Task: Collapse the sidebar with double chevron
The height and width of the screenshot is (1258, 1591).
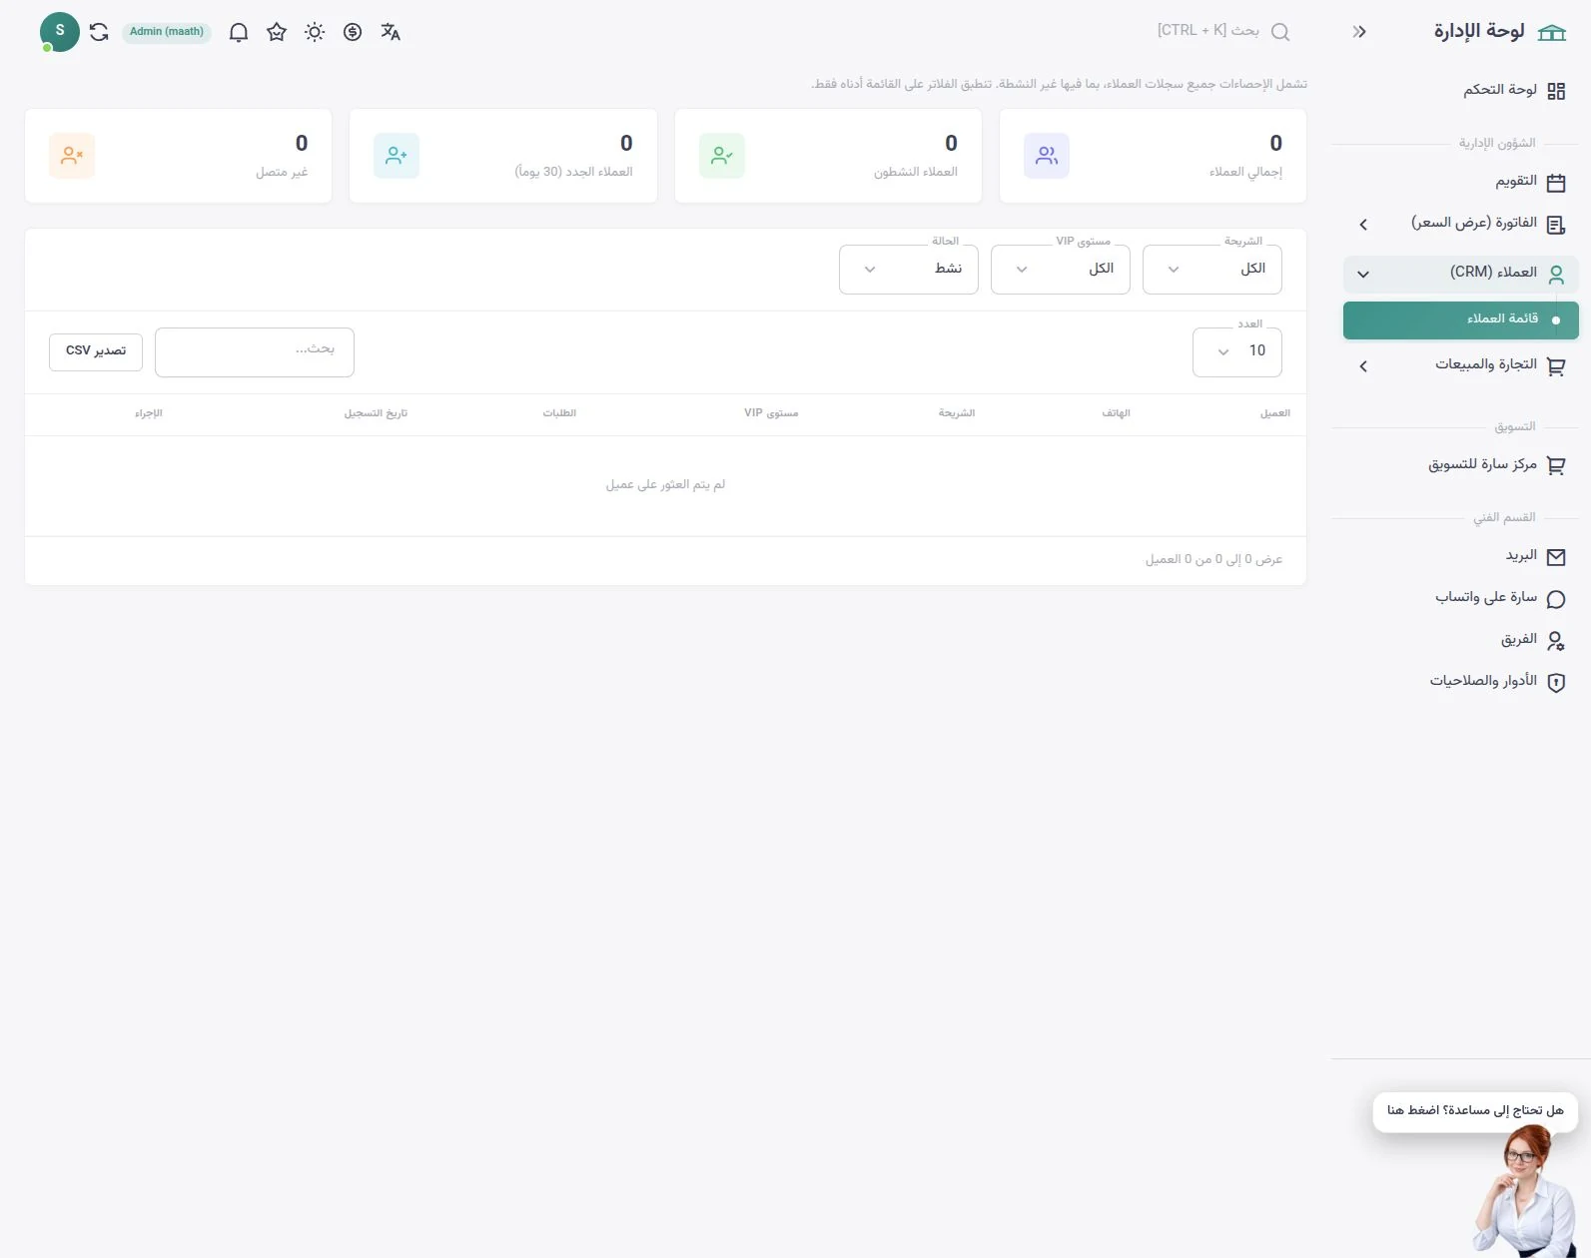Action: tap(1359, 32)
